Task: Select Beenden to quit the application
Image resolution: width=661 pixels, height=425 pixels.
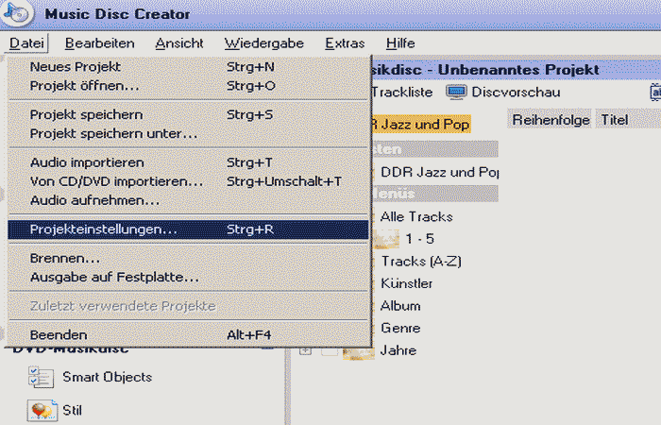Action: click(59, 334)
